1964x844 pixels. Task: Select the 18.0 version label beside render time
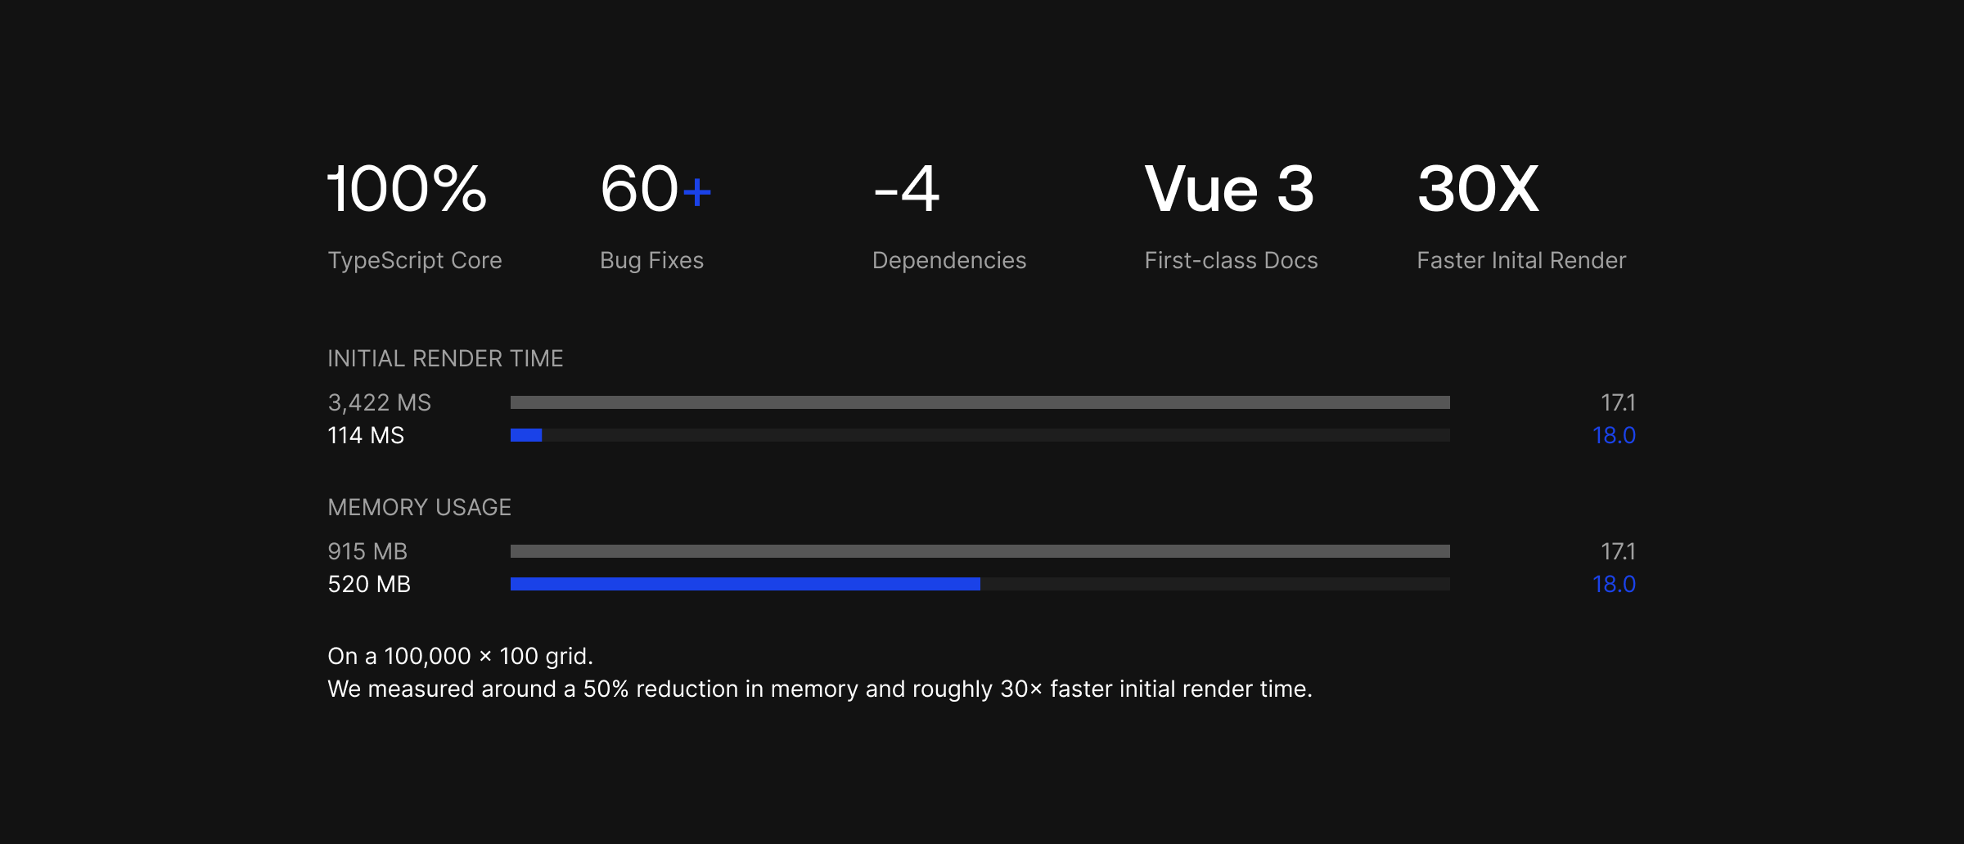pos(1614,435)
